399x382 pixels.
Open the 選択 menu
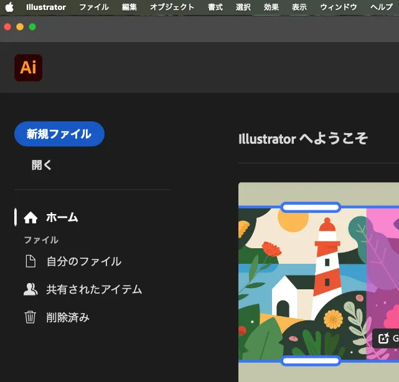pyautogui.click(x=243, y=7)
